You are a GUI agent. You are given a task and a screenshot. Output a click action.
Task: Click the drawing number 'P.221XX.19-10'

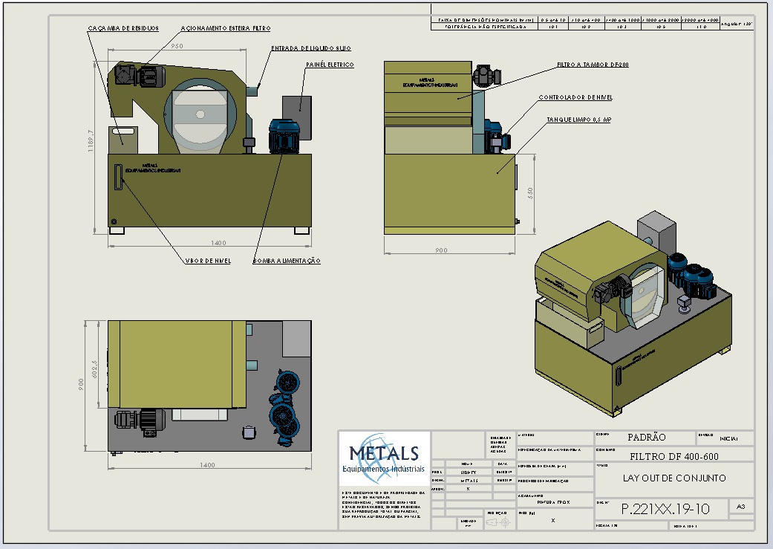pyautogui.click(x=665, y=509)
